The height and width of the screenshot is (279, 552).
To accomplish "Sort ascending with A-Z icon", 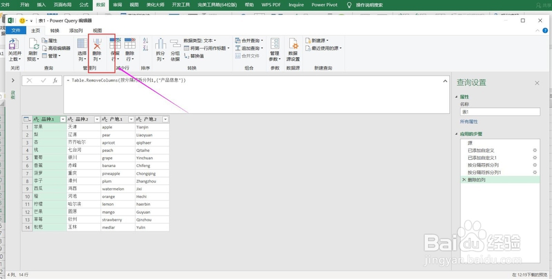I will coord(146,40).
